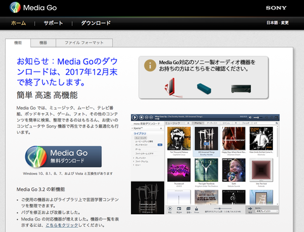Open the ホーム navigation item

[18, 23]
